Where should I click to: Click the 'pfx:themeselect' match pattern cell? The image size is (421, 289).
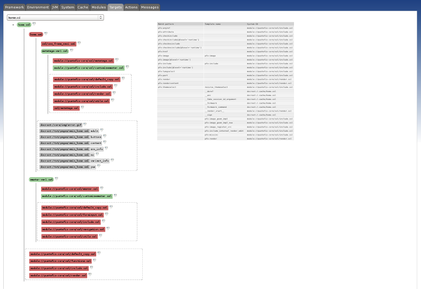click(180, 87)
